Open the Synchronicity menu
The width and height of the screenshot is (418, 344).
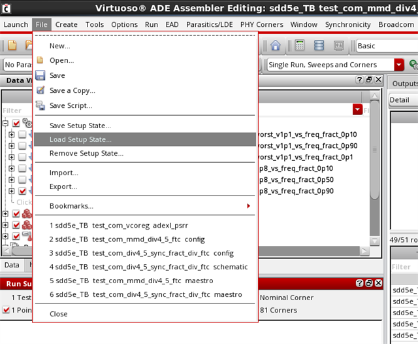pos(347,25)
